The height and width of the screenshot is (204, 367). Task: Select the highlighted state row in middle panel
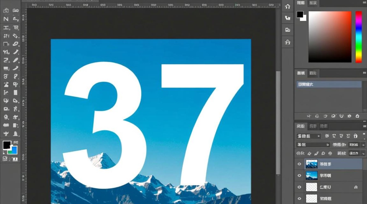point(329,84)
